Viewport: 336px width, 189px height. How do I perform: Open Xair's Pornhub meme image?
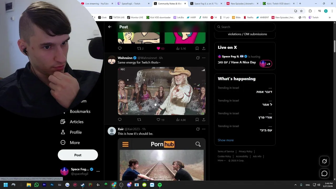click(161, 160)
